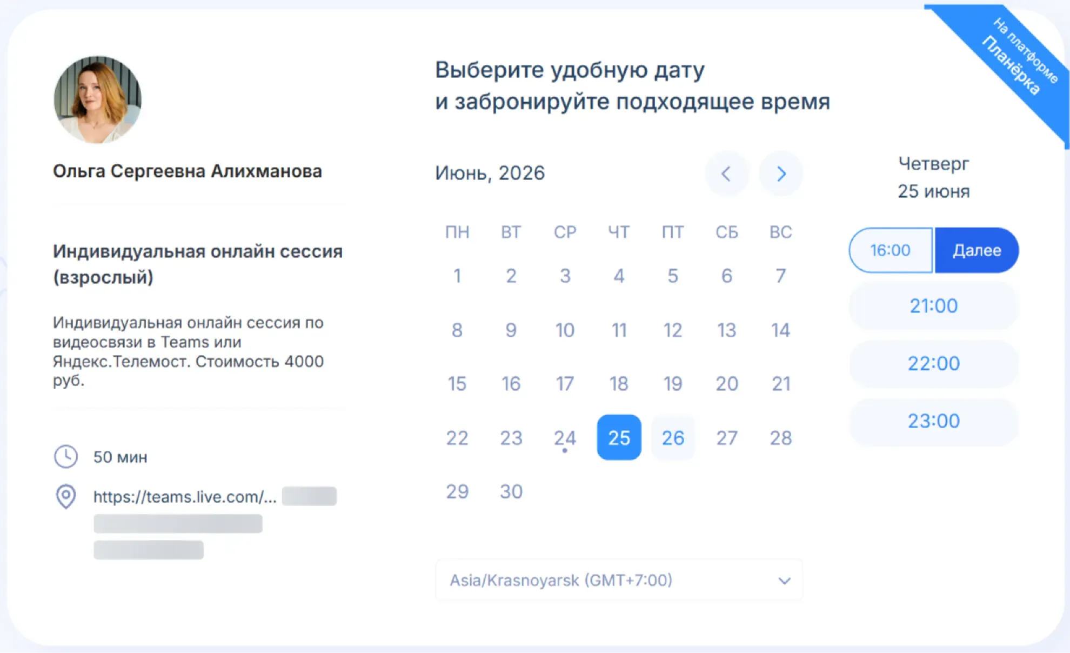Expand timezone list via chevron arrow
The image size is (1070, 653).
(x=785, y=581)
